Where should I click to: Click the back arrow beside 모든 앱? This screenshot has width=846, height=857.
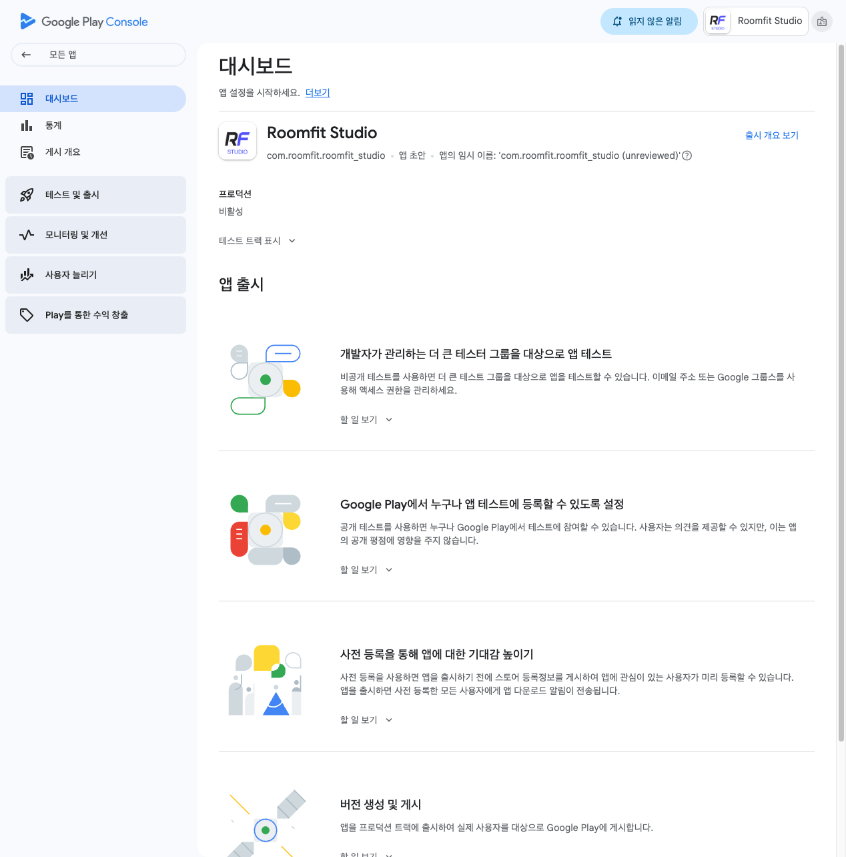[x=26, y=55]
